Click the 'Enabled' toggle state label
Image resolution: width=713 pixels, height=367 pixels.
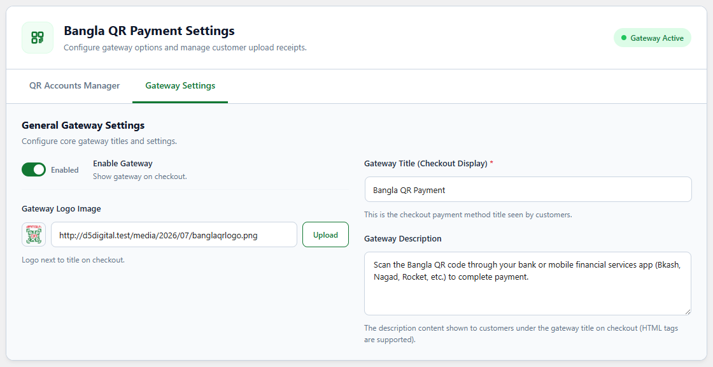[64, 170]
